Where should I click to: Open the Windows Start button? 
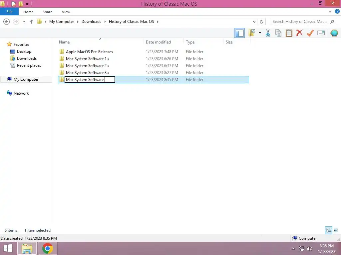tap(8, 248)
